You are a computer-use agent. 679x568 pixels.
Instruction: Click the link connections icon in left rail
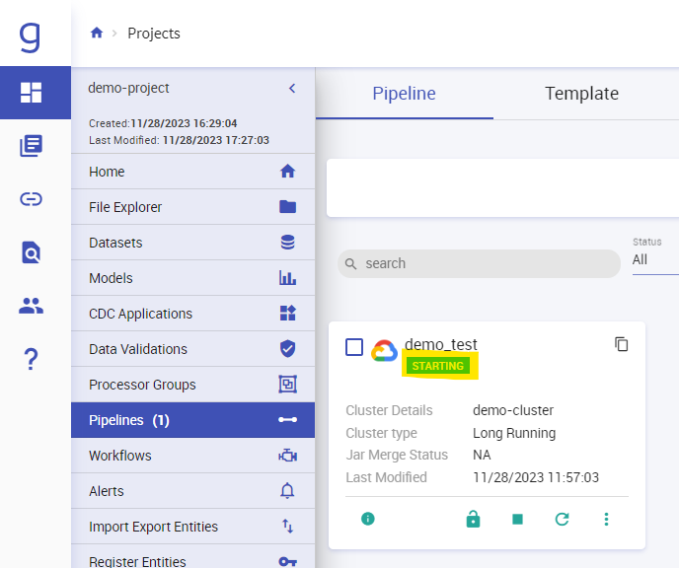click(x=31, y=199)
